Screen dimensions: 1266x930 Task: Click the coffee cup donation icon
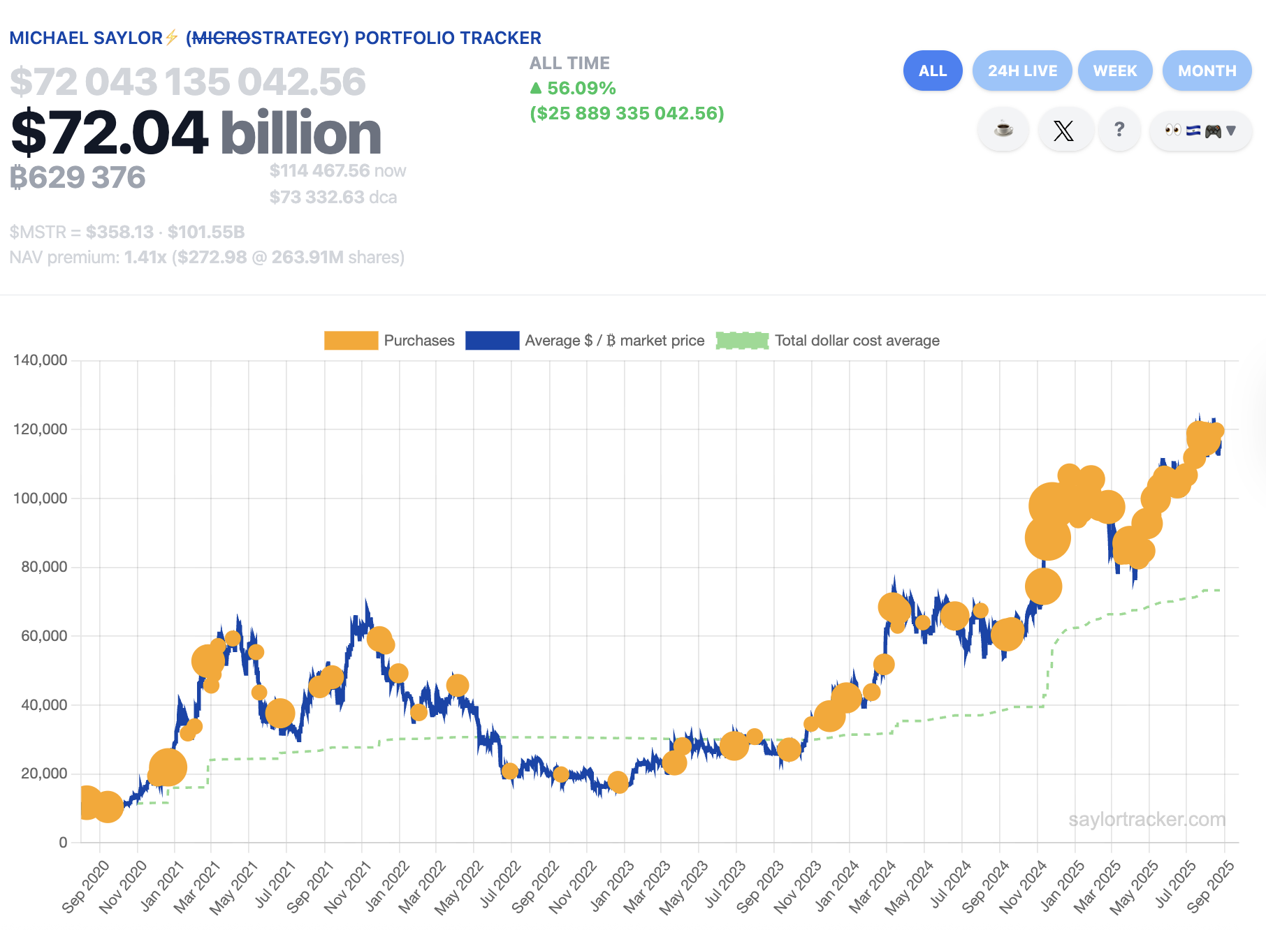coord(1003,129)
